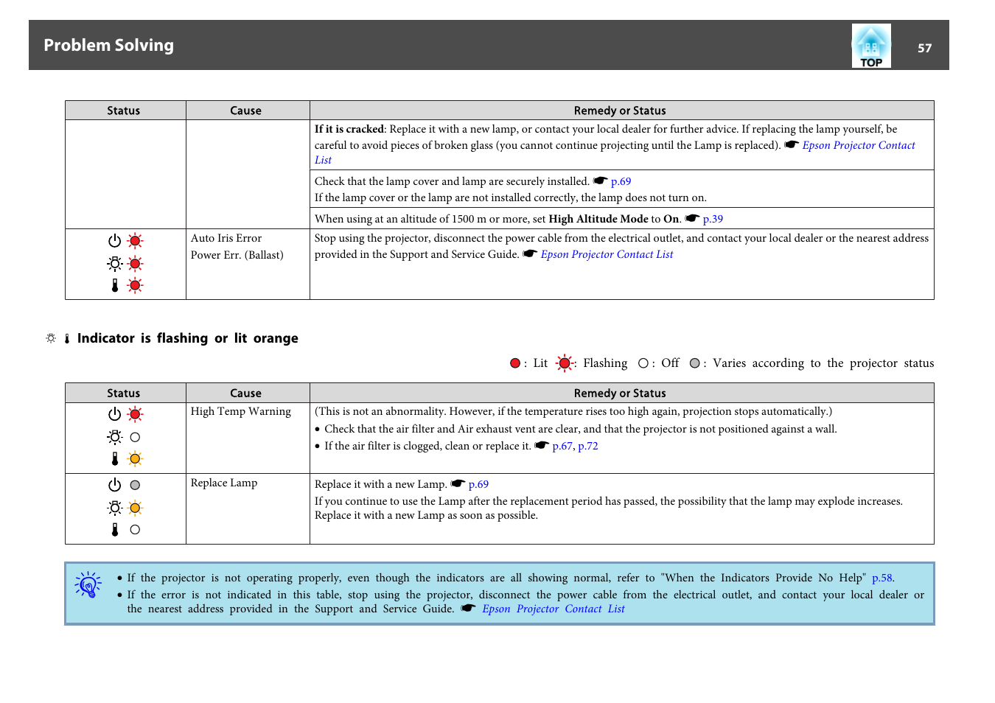
Task: Click the Indicator is flashing or lit orange heading
Action: (x=188, y=338)
